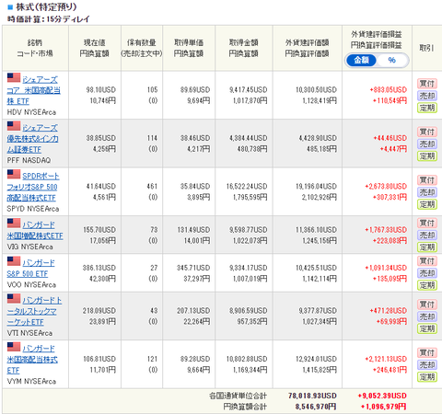Viewport: 442px width, 414px height.
Task: Click 買付 button for PFF NASDAQ
Action: [426, 132]
